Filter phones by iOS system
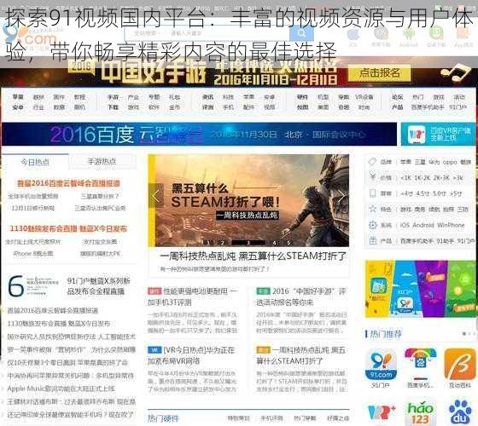Viewport: 478px width, 426px height. tap(405, 225)
